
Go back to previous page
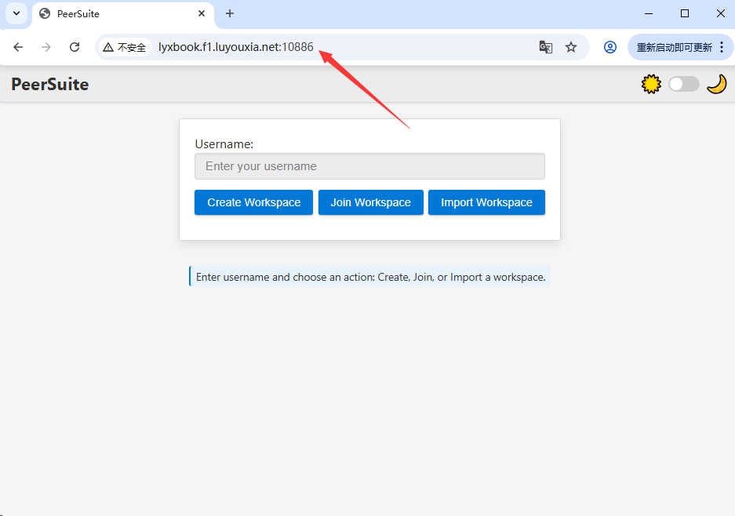[x=18, y=47]
